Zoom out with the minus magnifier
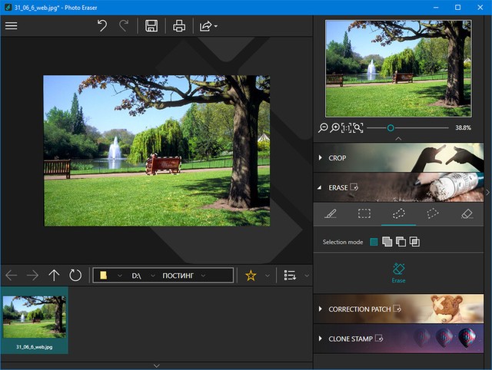Viewport: 492px width, 370px height. click(x=324, y=127)
